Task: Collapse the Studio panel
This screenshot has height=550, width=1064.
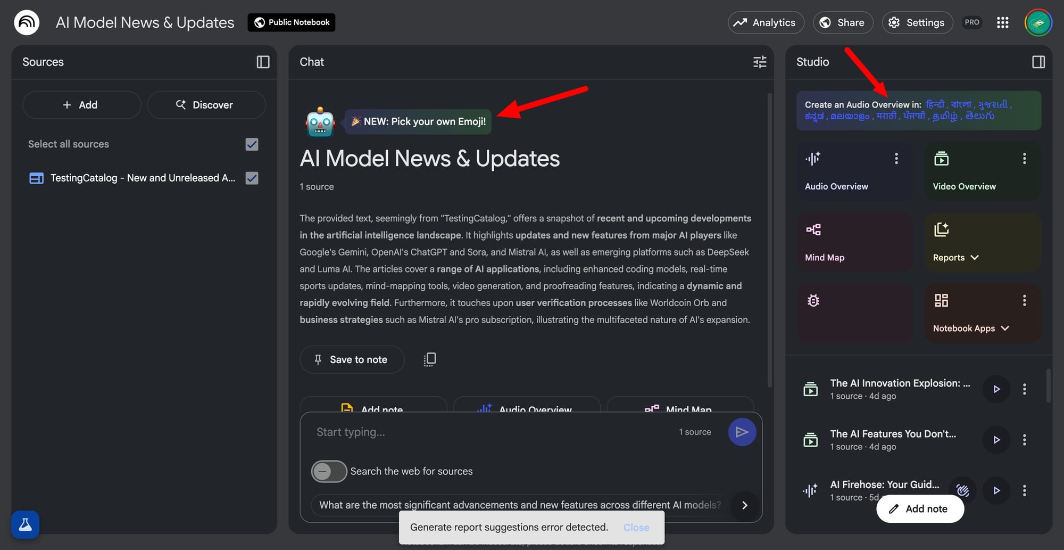Action: click(1038, 62)
